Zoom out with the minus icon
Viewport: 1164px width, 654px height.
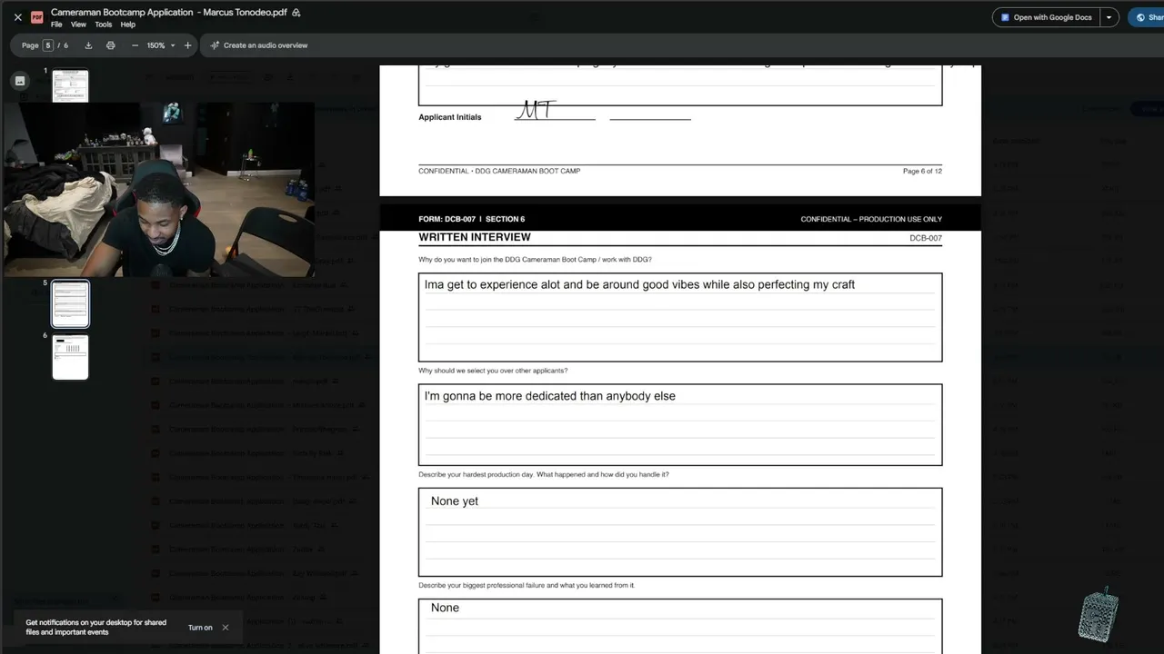[x=135, y=45]
